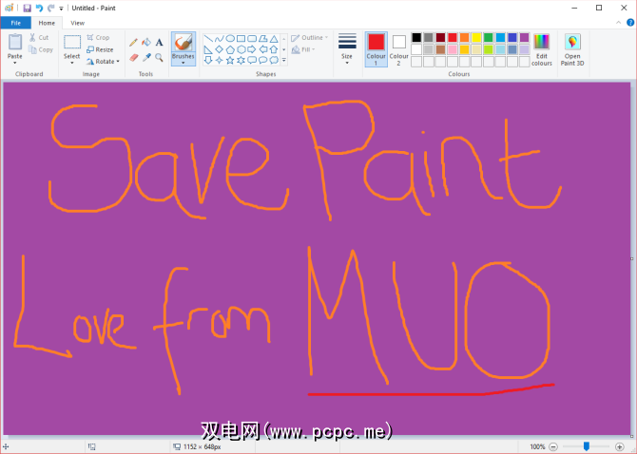Click the Copy button
The width and height of the screenshot is (637, 454).
coord(41,49)
